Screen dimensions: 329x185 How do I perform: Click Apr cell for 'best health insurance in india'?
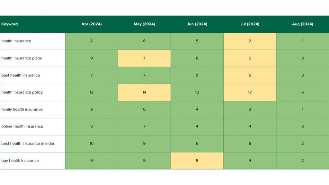click(x=92, y=143)
